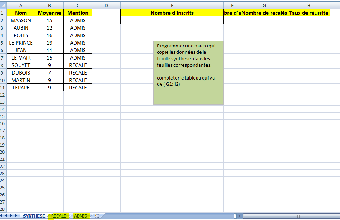This screenshot has height=220, width=340.
Task: Select the cell containing "MASSON"
Action: [x=21, y=20]
